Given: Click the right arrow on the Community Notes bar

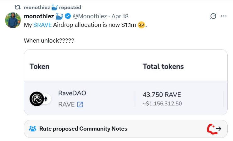Looking at the screenshot, I should tap(219, 128).
